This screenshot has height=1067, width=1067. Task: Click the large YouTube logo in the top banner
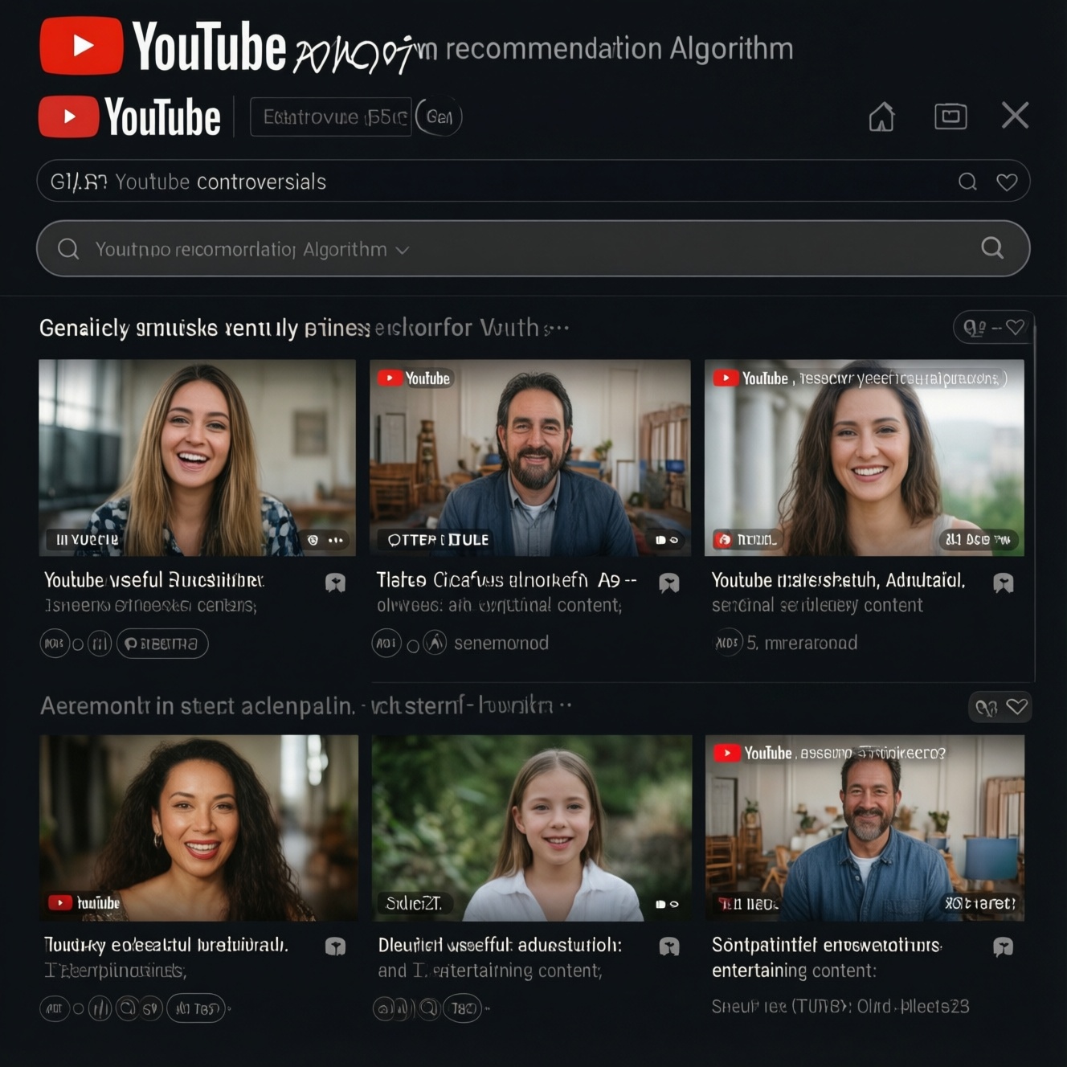pyautogui.click(x=162, y=47)
